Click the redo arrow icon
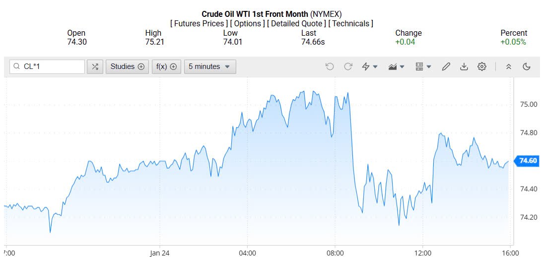 tap(348, 66)
